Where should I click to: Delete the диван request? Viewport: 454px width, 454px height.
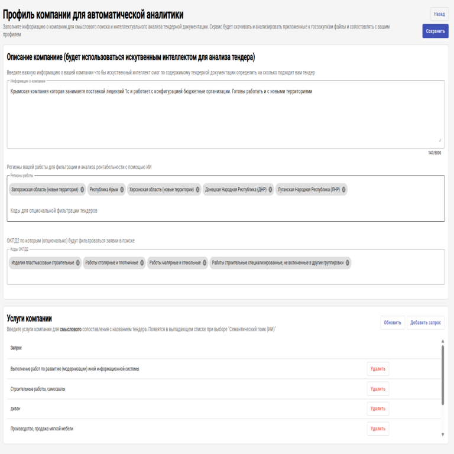pos(378,408)
